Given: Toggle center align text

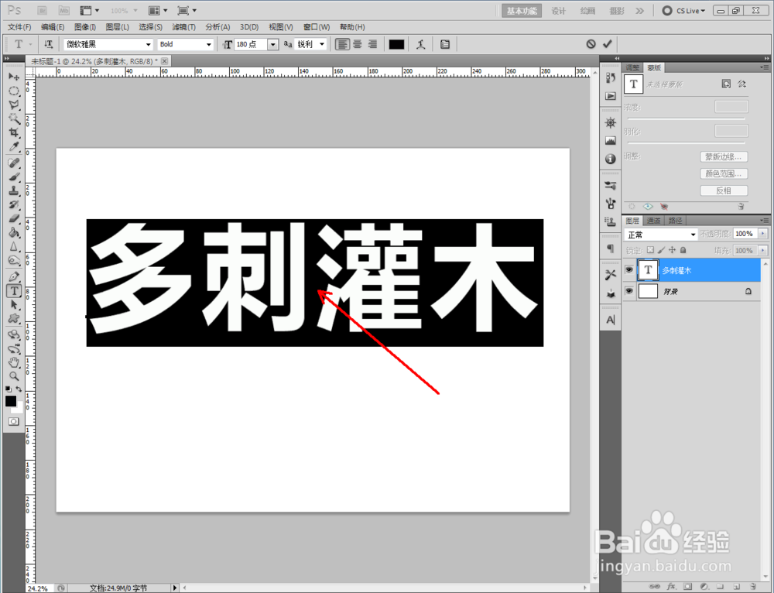Looking at the screenshot, I should point(358,44).
